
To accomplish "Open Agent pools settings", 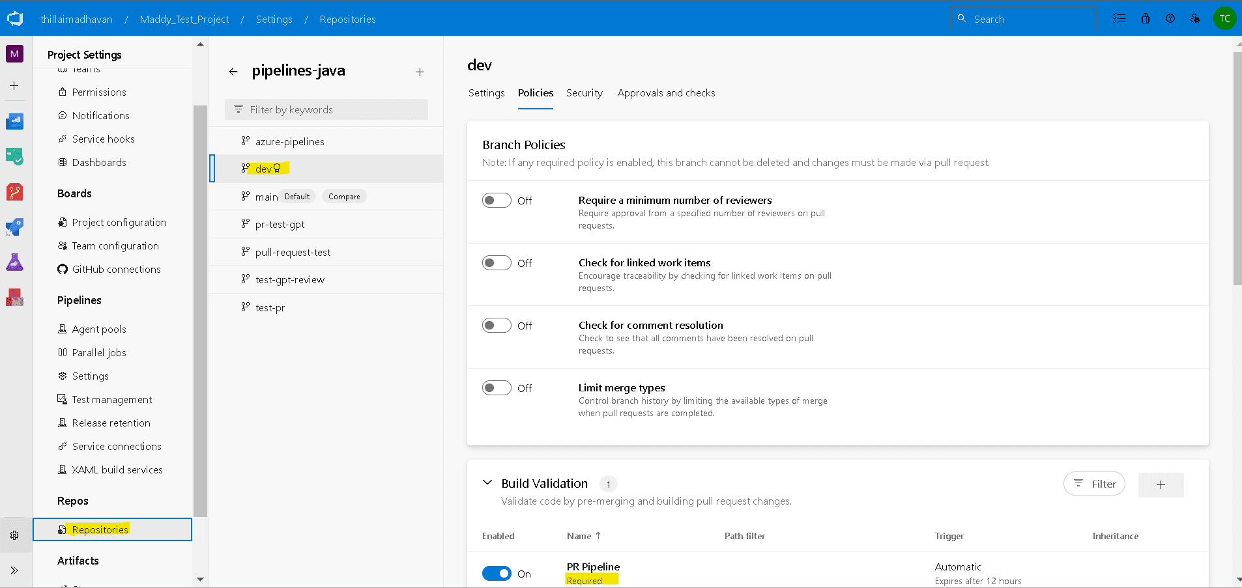I will coord(99,329).
